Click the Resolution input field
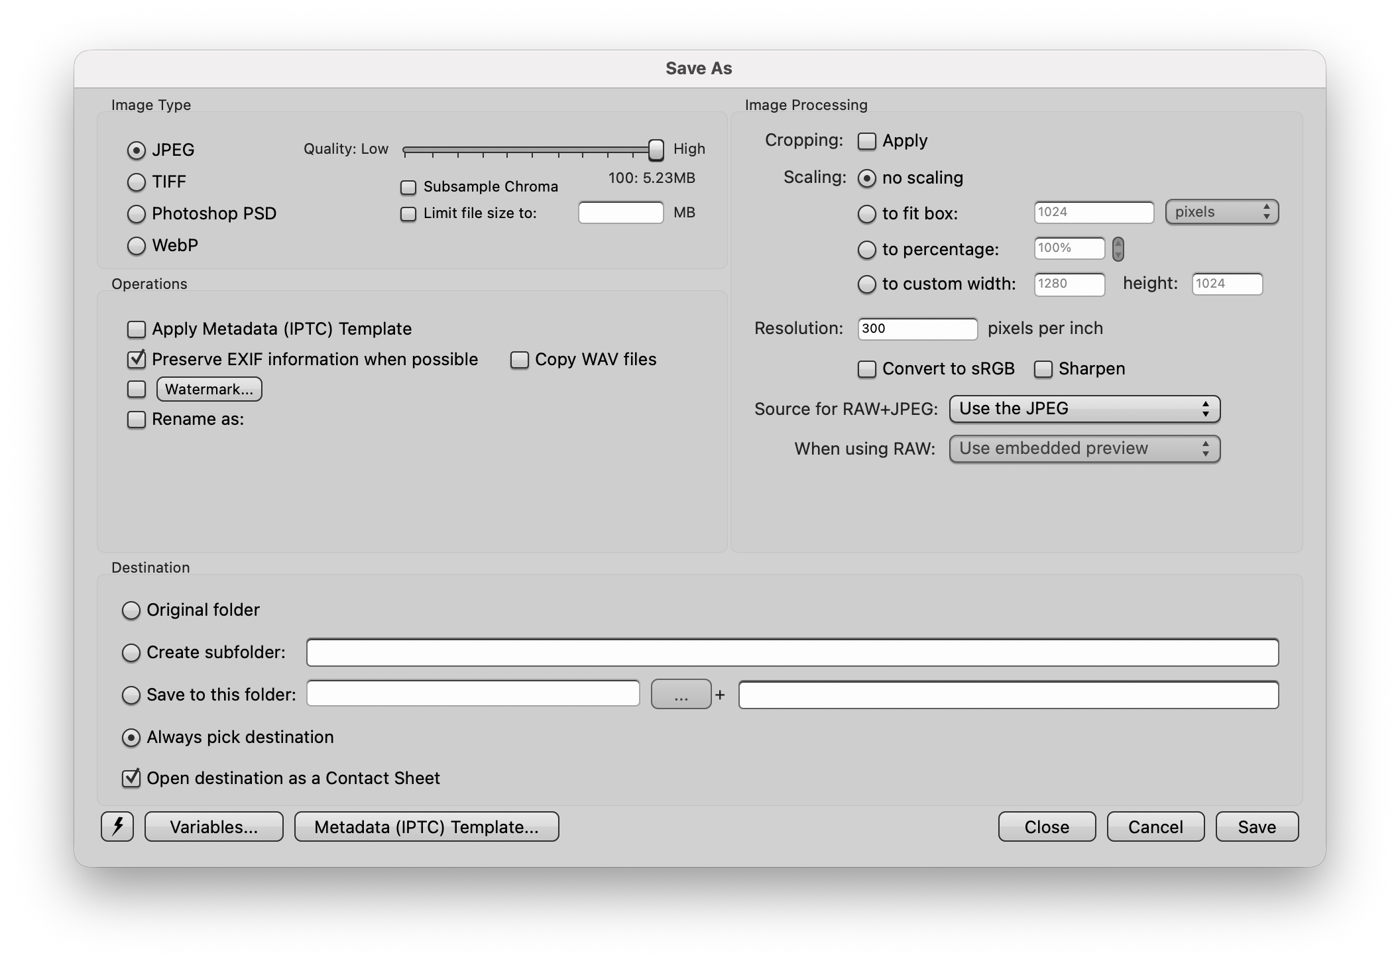Image resolution: width=1400 pixels, height=965 pixels. (917, 329)
